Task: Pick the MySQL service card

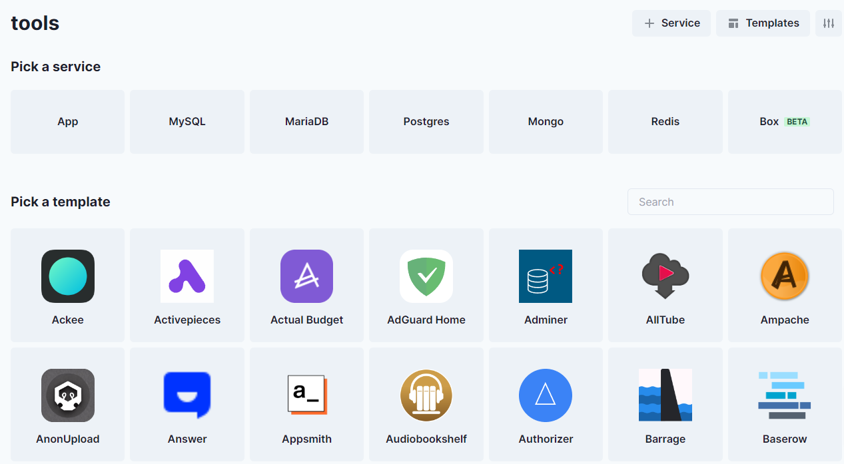Action: coord(187,122)
